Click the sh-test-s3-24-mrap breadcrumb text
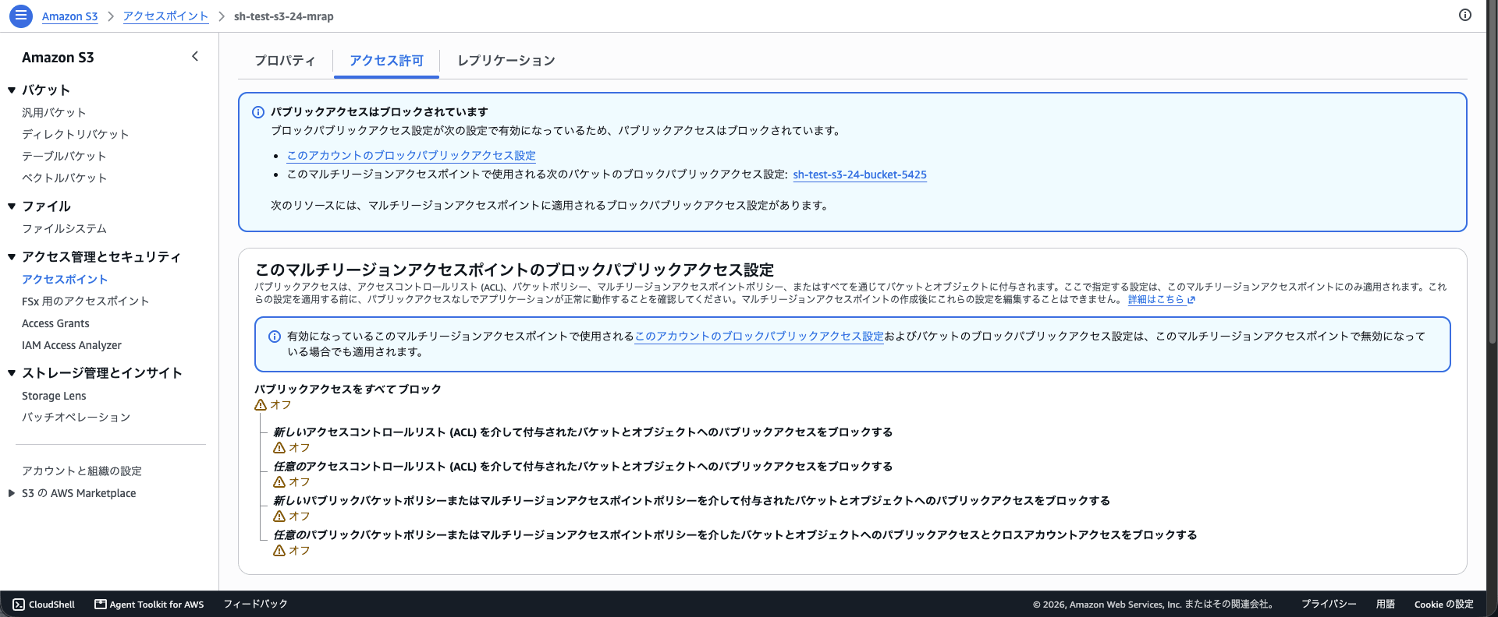1498x617 pixels. pyautogui.click(x=284, y=16)
